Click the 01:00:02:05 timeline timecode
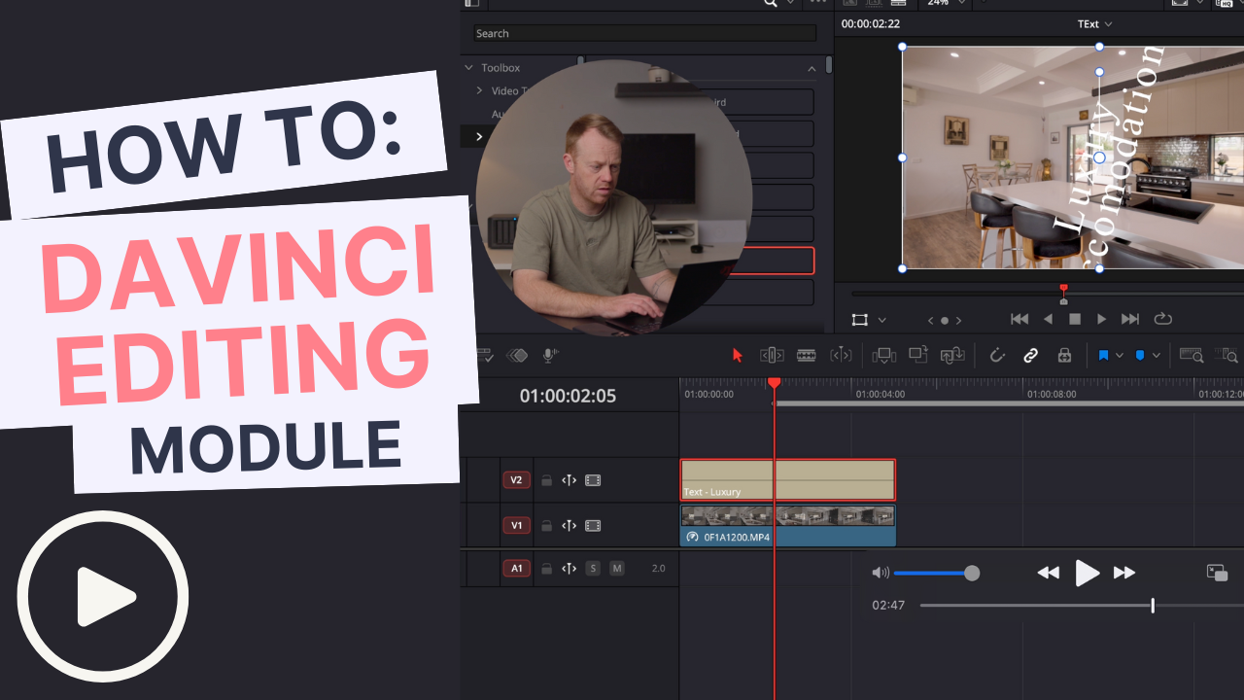The image size is (1244, 700). click(x=568, y=396)
